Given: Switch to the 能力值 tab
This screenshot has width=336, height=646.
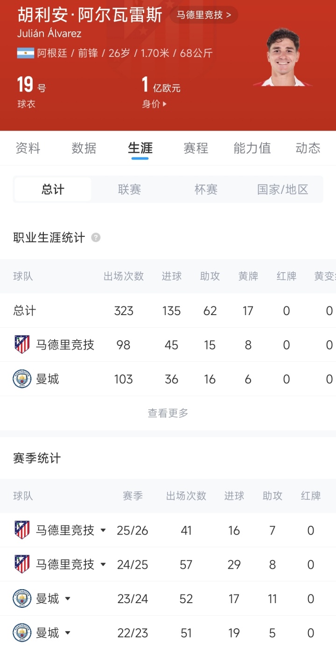Looking at the screenshot, I should pos(252,148).
